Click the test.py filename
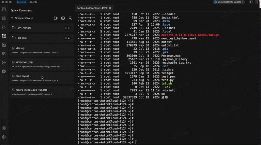 (167, 80)
